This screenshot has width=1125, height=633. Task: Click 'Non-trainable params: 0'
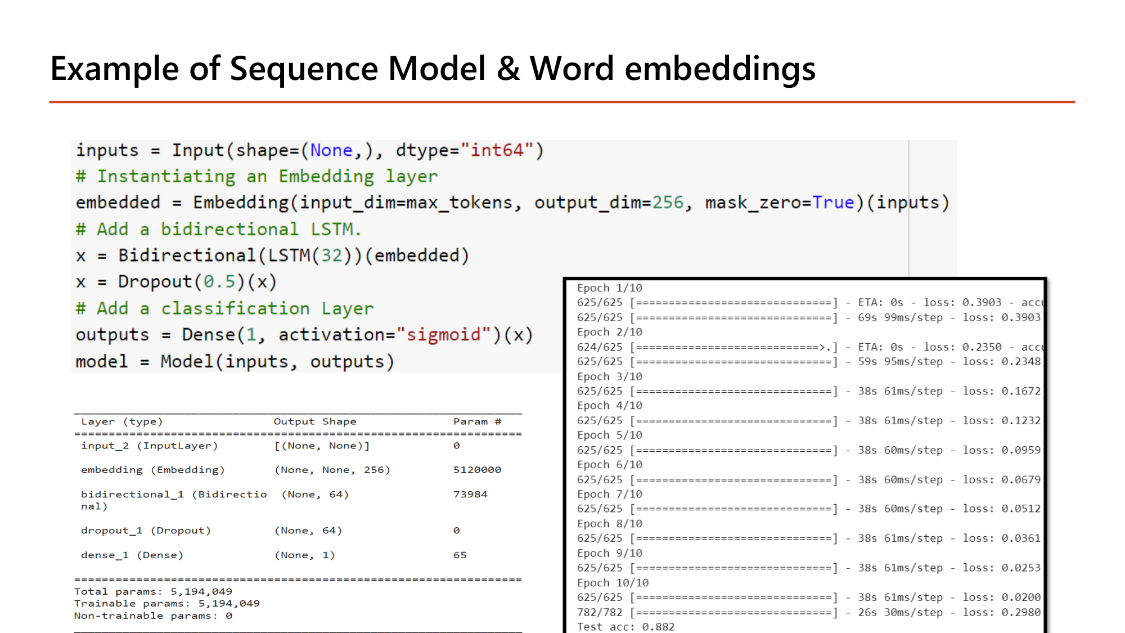click(153, 616)
